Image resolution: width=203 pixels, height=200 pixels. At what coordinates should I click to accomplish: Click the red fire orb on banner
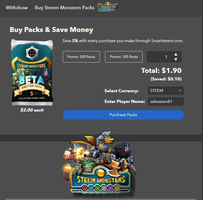(85, 188)
